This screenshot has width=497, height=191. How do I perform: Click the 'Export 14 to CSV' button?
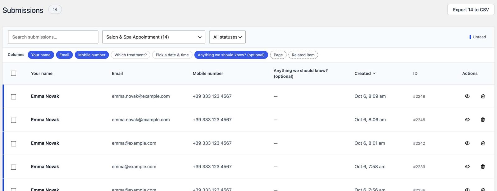tap(471, 10)
